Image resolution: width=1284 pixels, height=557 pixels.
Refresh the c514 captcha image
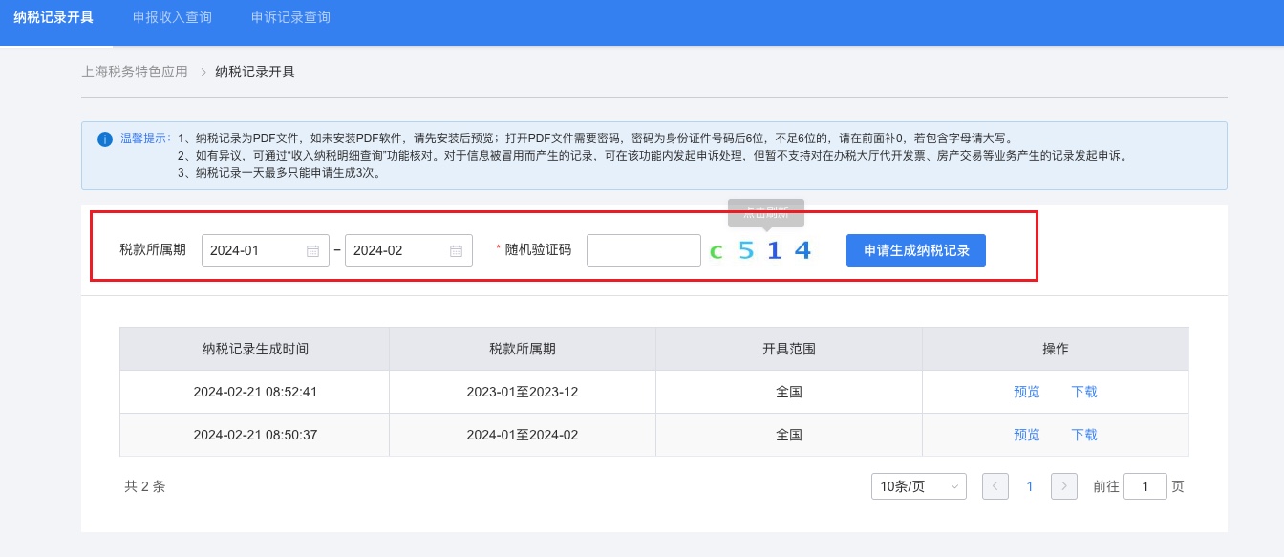point(760,251)
